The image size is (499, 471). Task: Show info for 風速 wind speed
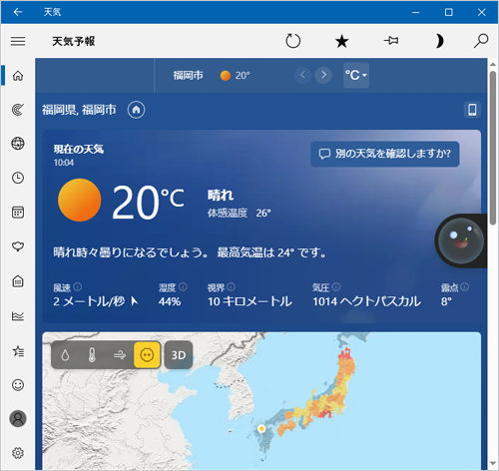click(x=78, y=286)
